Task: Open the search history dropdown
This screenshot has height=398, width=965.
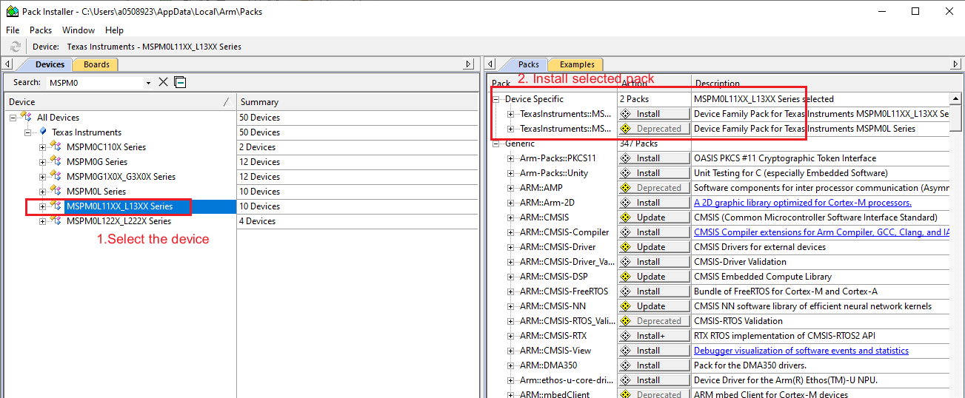Action: click(x=148, y=83)
